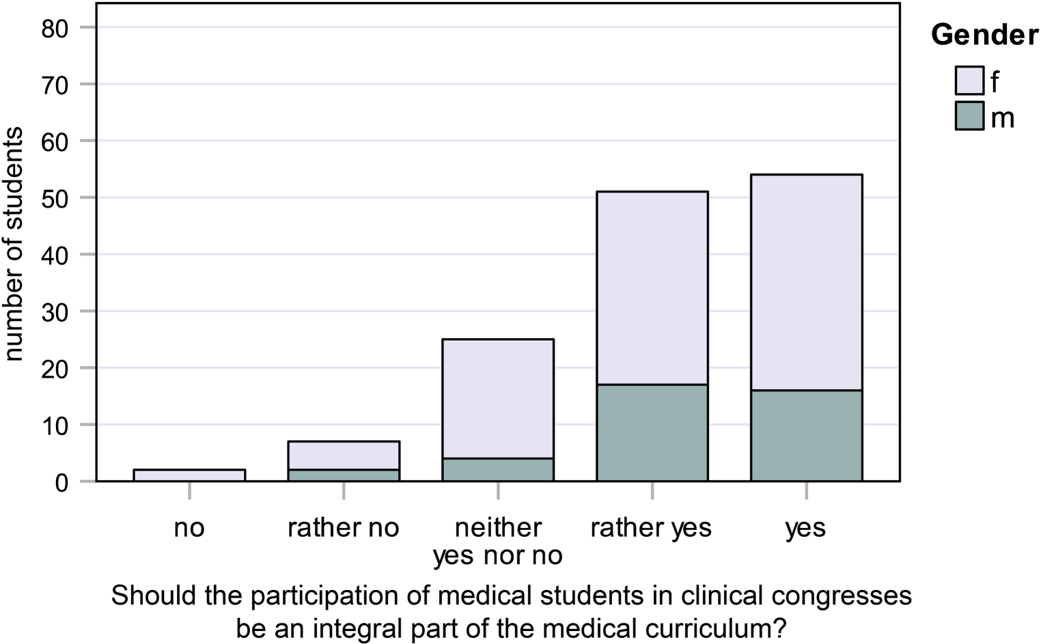Viewport: 1041px width, 644px height.
Task: Select the 'number of students' y-axis title
Action: pyautogui.click(x=14, y=244)
